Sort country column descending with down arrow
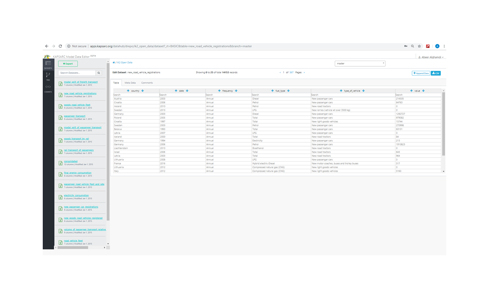489x298 pixels. click(x=143, y=91)
